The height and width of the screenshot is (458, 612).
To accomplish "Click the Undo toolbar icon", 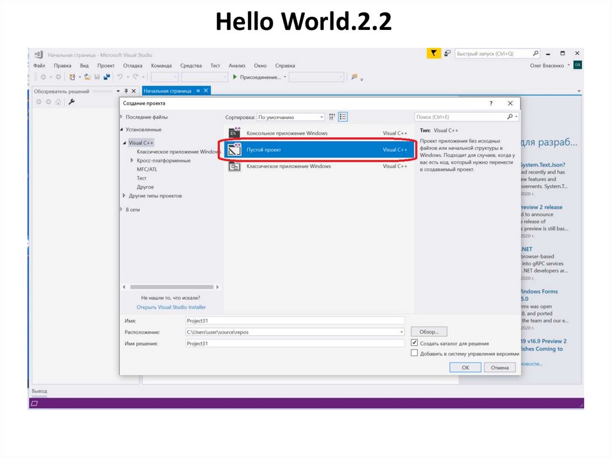I will point(120,77).
